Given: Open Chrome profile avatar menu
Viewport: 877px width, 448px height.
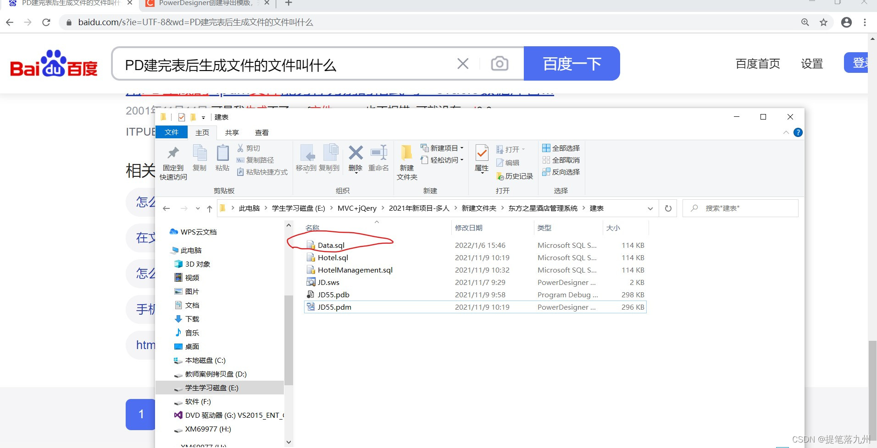Looking at the screenshot, I should click(x=847, y=22).
